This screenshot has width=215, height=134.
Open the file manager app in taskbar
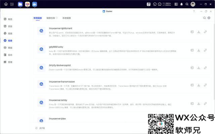pyautogui.click(x=20, y=4)
